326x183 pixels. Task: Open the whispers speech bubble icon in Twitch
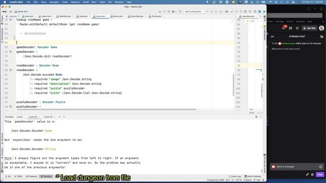coord(297,28)
